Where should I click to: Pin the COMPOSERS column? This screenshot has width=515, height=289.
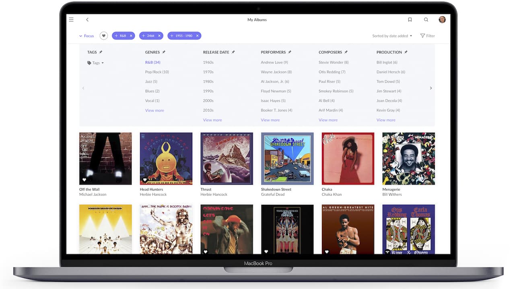point(346,52)
